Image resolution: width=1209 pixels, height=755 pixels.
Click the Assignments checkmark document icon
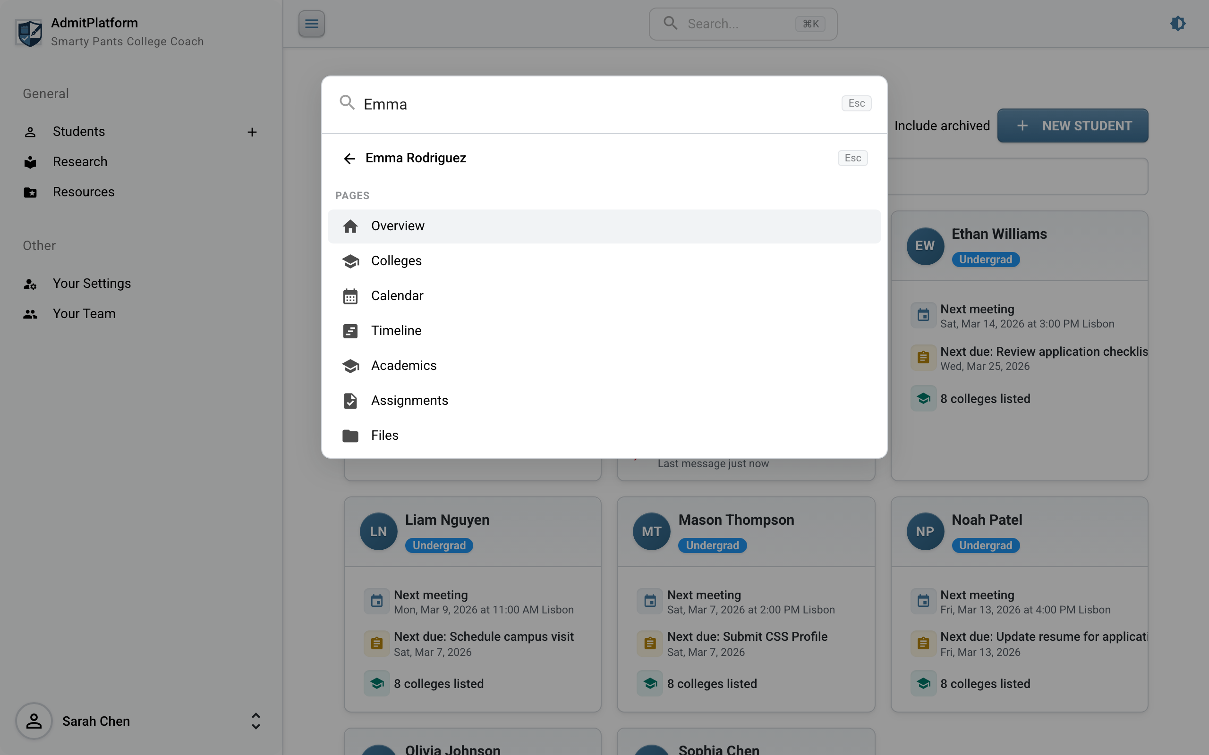350,401
